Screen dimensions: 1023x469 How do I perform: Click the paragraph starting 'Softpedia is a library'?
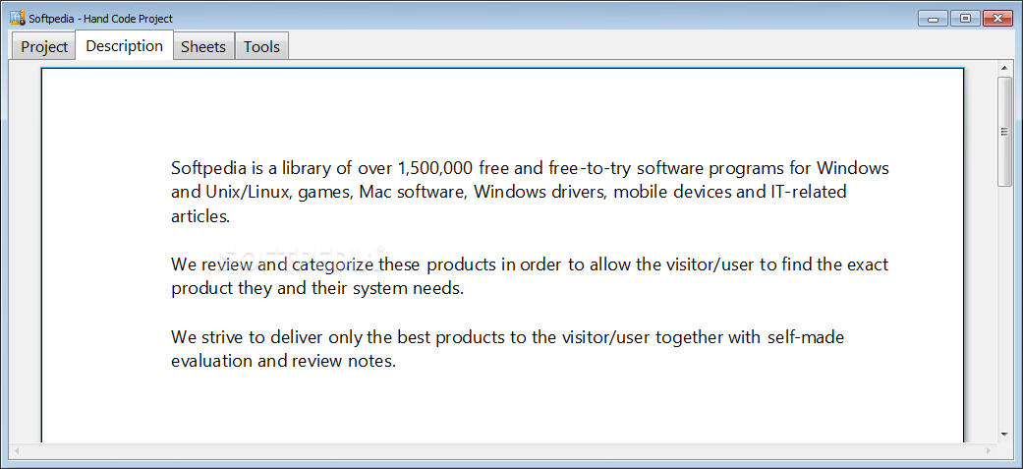click(530, 192)
